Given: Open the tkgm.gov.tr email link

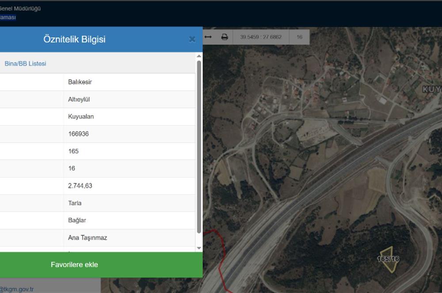Looking at the screenshot, I should (x=17, y=289).
